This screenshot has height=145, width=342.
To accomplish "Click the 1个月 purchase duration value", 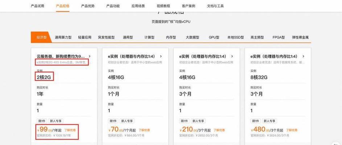I will click(x=114, y=94).
